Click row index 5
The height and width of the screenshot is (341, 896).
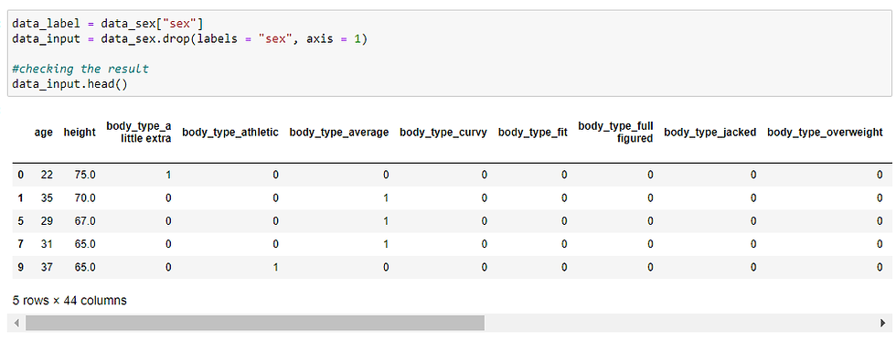tap(20, 221)
